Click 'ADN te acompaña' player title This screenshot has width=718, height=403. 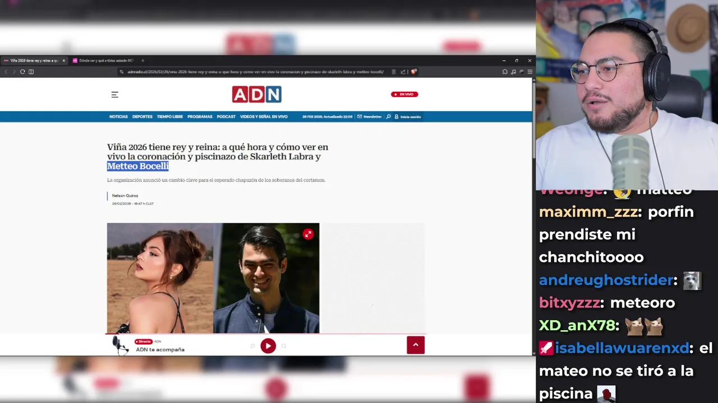click(160, 349)
